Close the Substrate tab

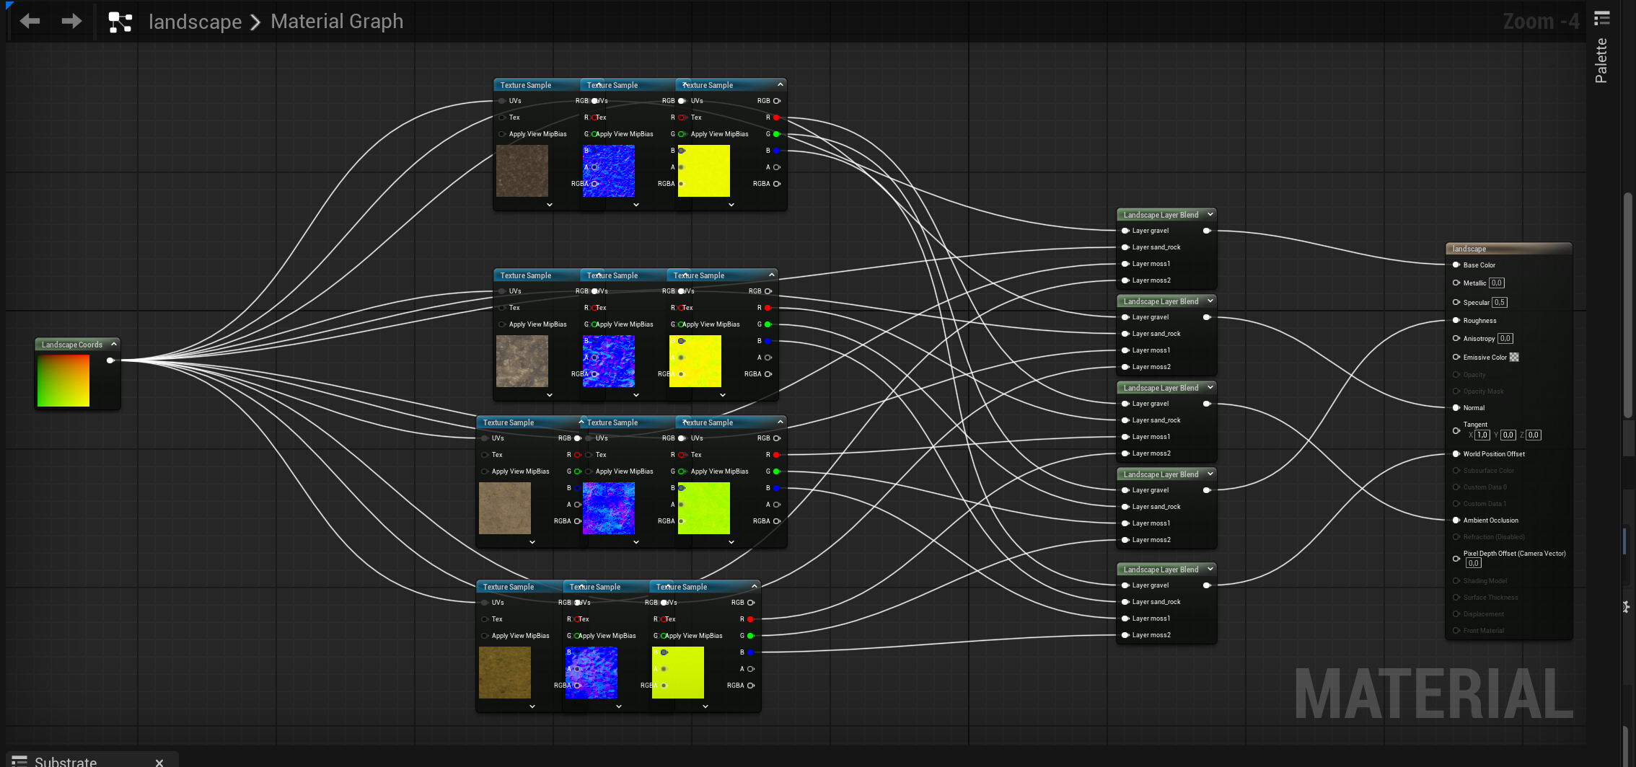[x=159, y=762]
